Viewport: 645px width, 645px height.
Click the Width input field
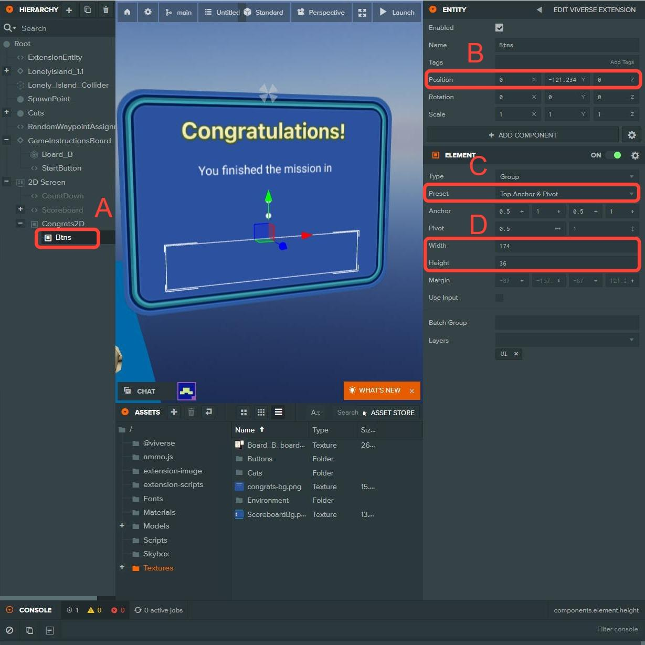(x=566, y=246)
